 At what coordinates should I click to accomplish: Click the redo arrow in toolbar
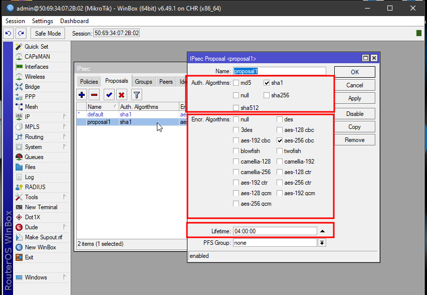[x=21, y=33]
